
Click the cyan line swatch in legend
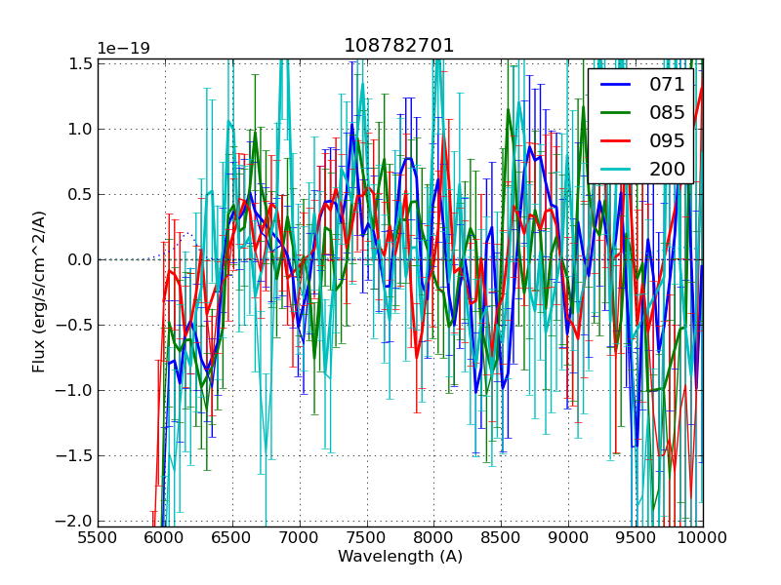(x=617, y=169)
